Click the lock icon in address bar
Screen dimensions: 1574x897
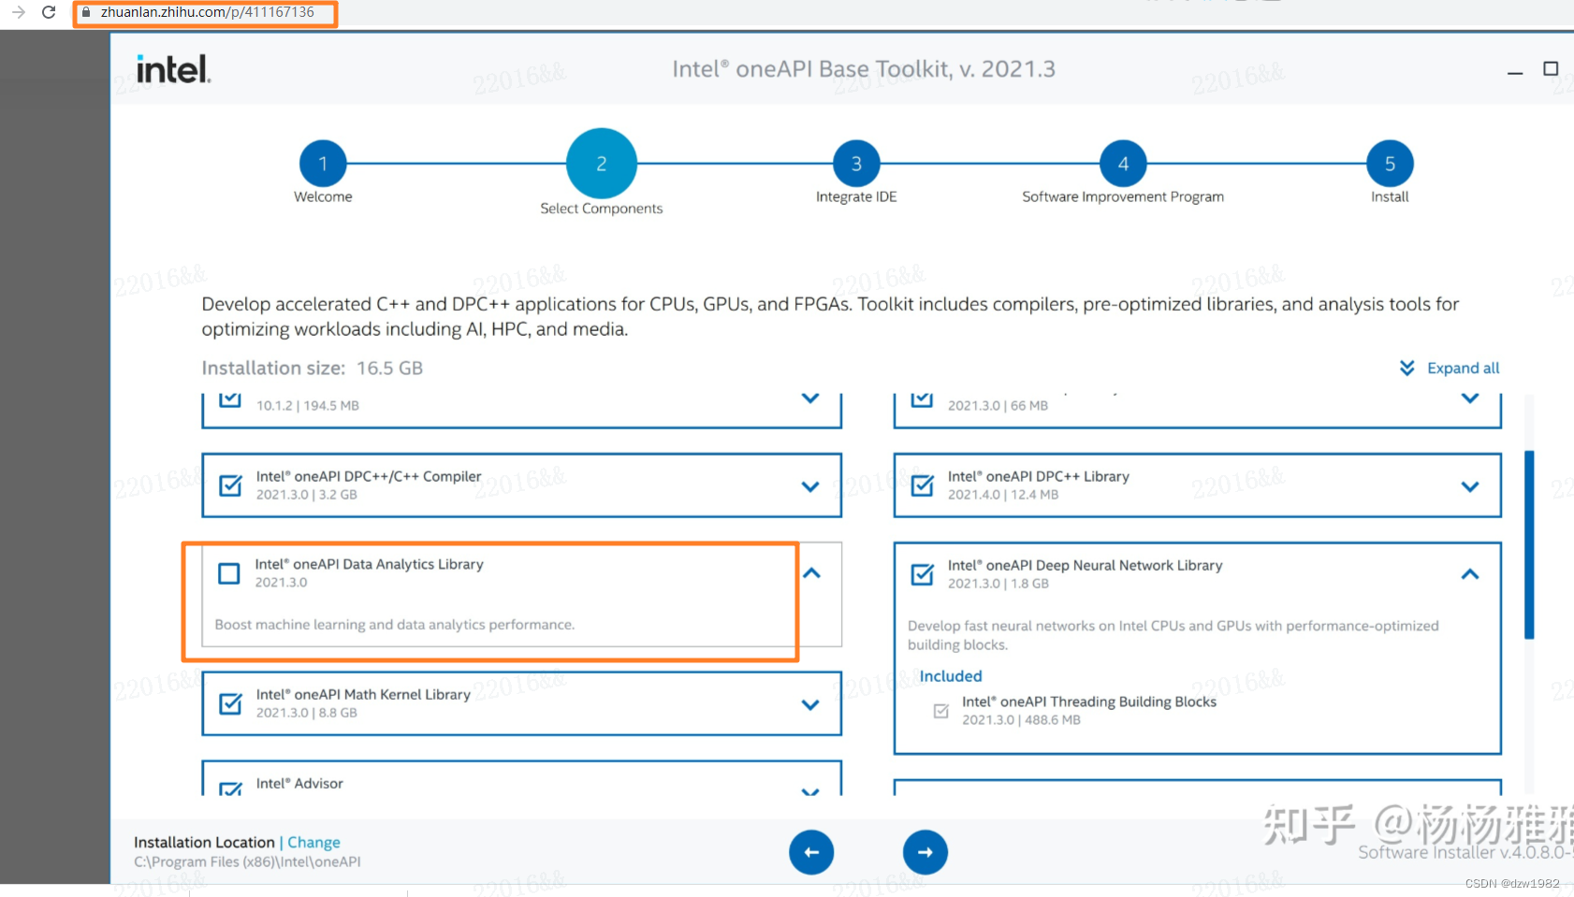click(x=86, y=12)
